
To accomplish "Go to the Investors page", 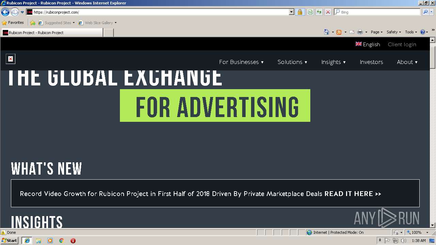I will click(x=371, y=62).
